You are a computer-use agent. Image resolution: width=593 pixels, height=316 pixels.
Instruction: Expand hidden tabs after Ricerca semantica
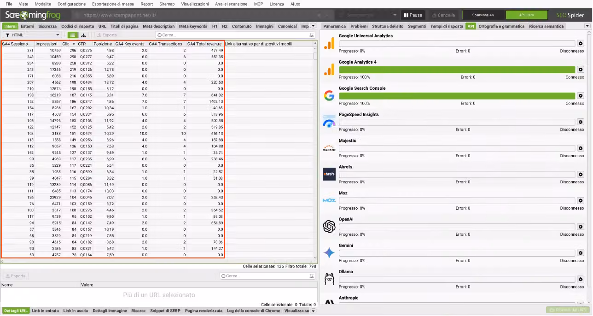(x=587, y=26)
